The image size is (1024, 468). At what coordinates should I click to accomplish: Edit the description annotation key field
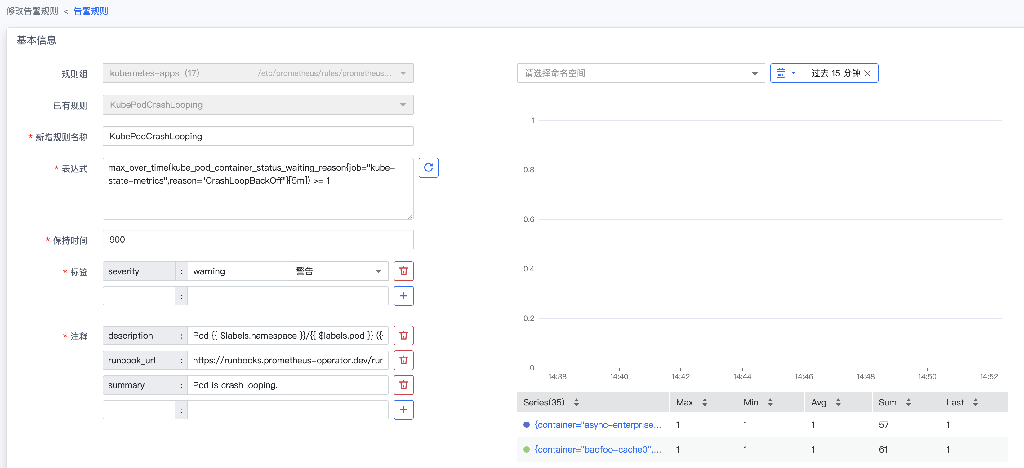click(x=139, y=336)
